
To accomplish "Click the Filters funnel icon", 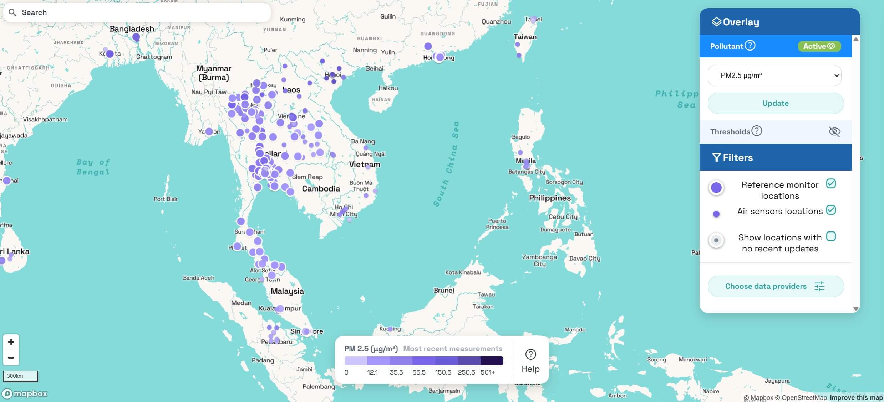I will pyautogui.click(x=717, y=157).
